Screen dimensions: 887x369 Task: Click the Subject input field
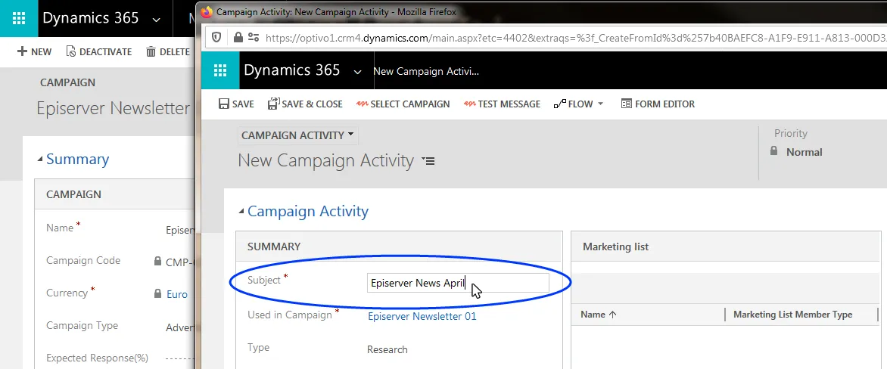coord(458,283)
